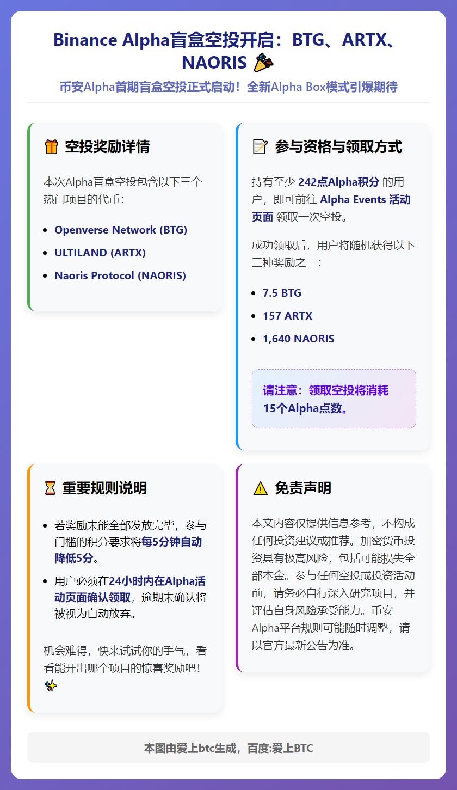This screenshot has height=790, width=457.
Task: Click the bold 242点Alpha积分 text
Action: (x=338, y=182)
